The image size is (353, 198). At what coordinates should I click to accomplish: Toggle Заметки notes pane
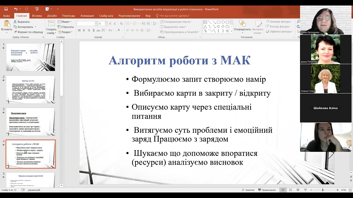click(248, 190)
